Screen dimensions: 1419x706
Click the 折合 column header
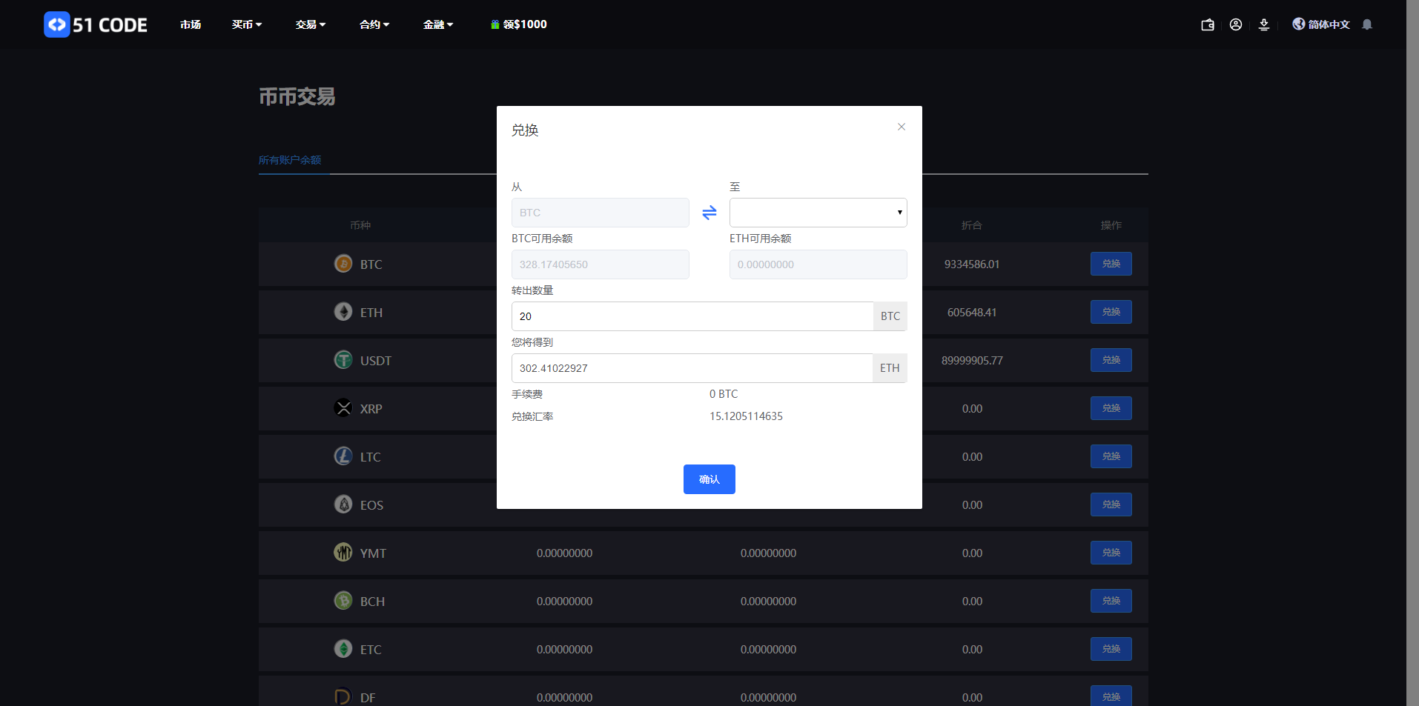tap(972, 225)
